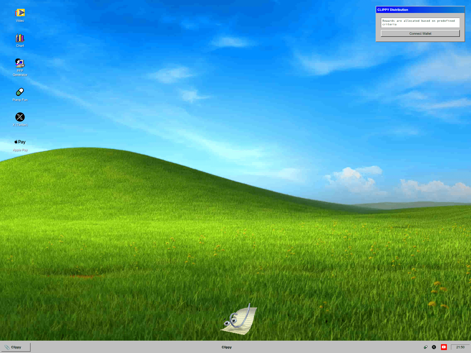Click the CLIPPY Distribution title bar
The image size is (471, 353).
(420, 10)
